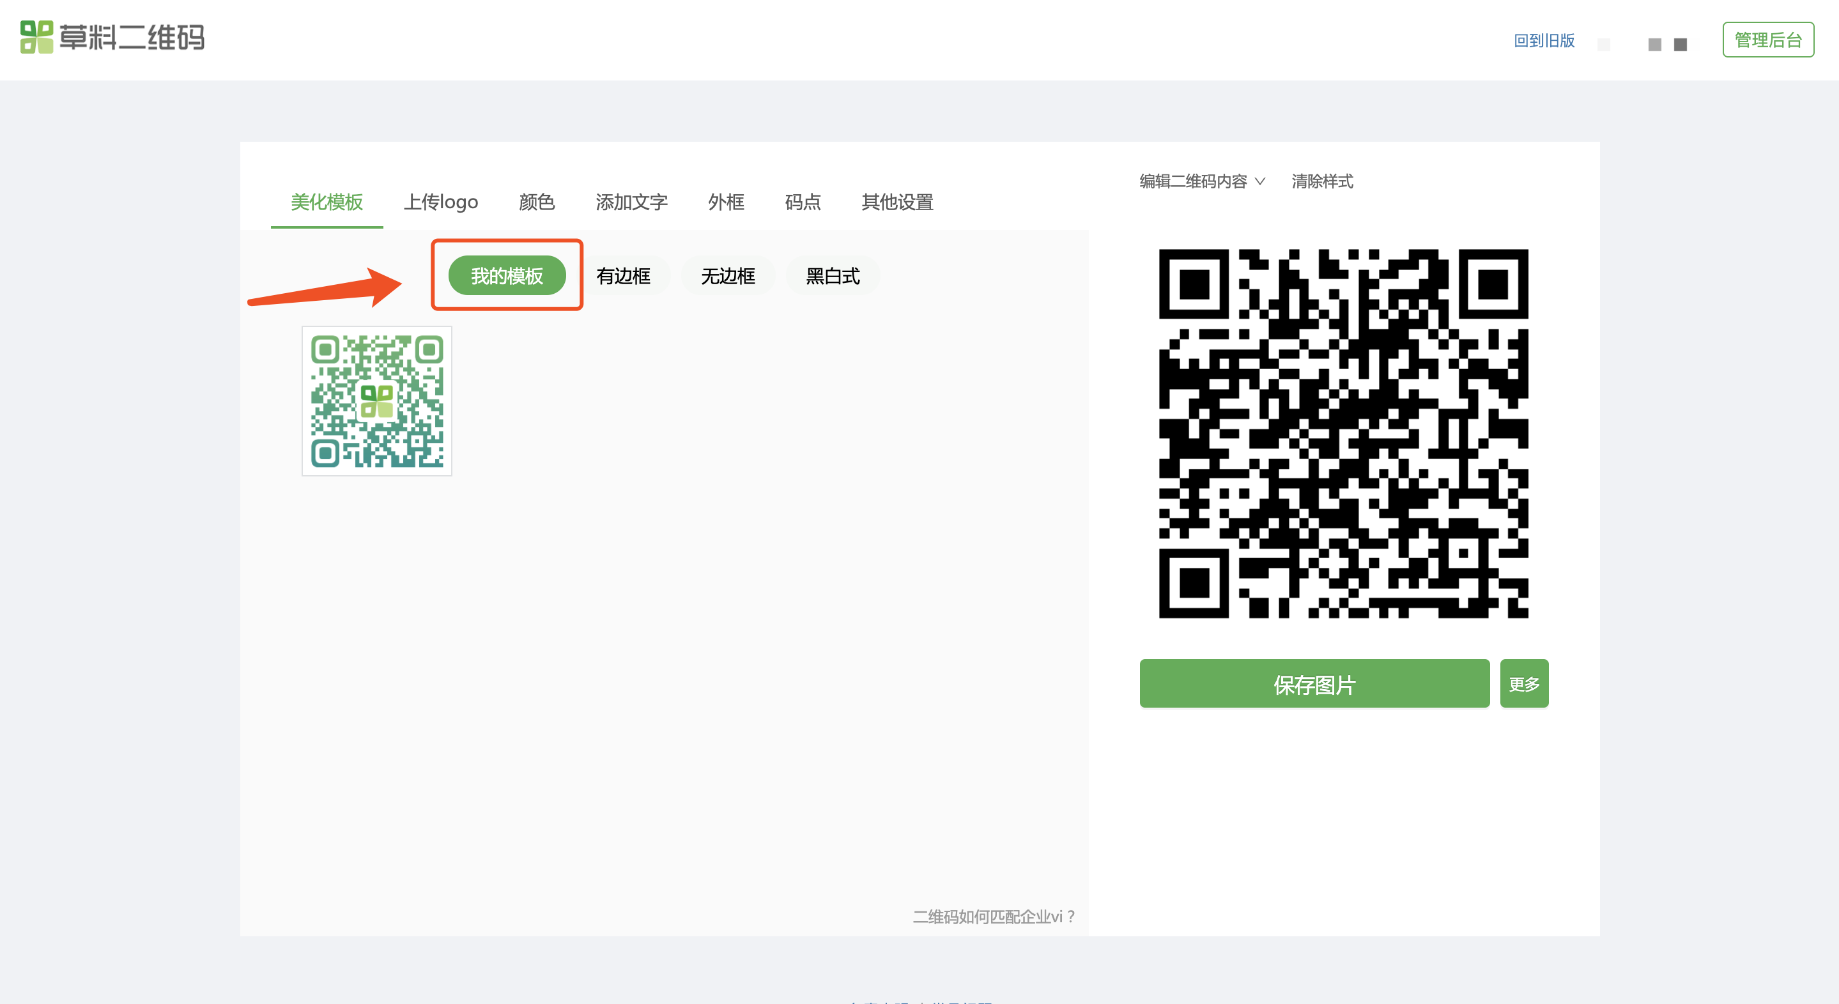Open the 更多 options button
The width and height of the screenshot is (1839, 1004).
coord(1523,683)
